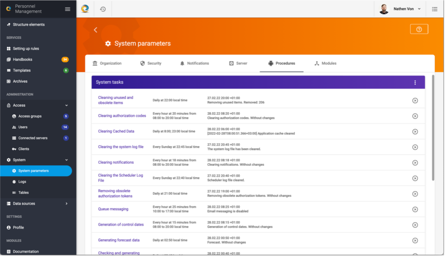This screenshot has height=256, width=445.
Task: Run the Queue messaging task
Action: 415,209
